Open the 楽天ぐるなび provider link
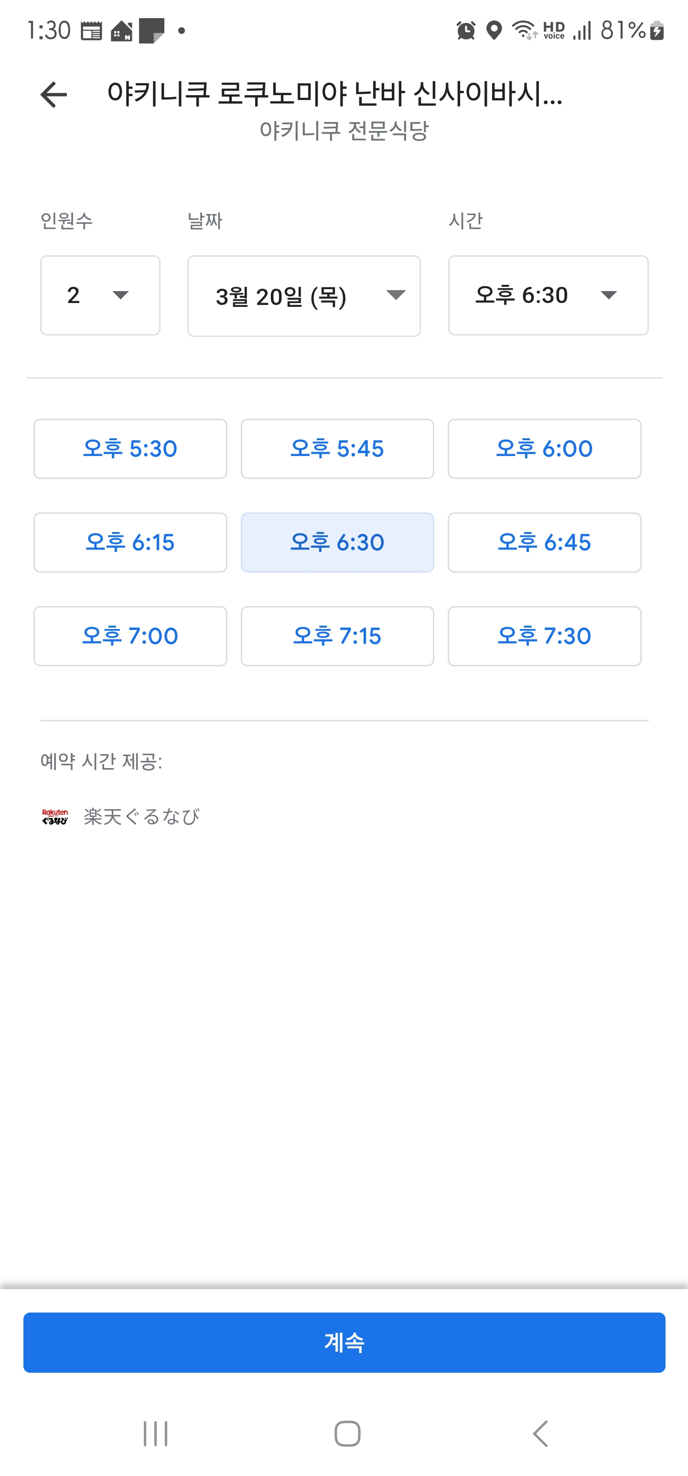 141,816
